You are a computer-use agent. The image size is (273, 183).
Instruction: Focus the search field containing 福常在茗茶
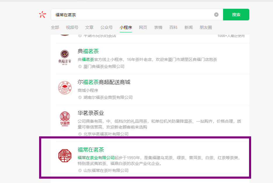click(x=137, y=15)
